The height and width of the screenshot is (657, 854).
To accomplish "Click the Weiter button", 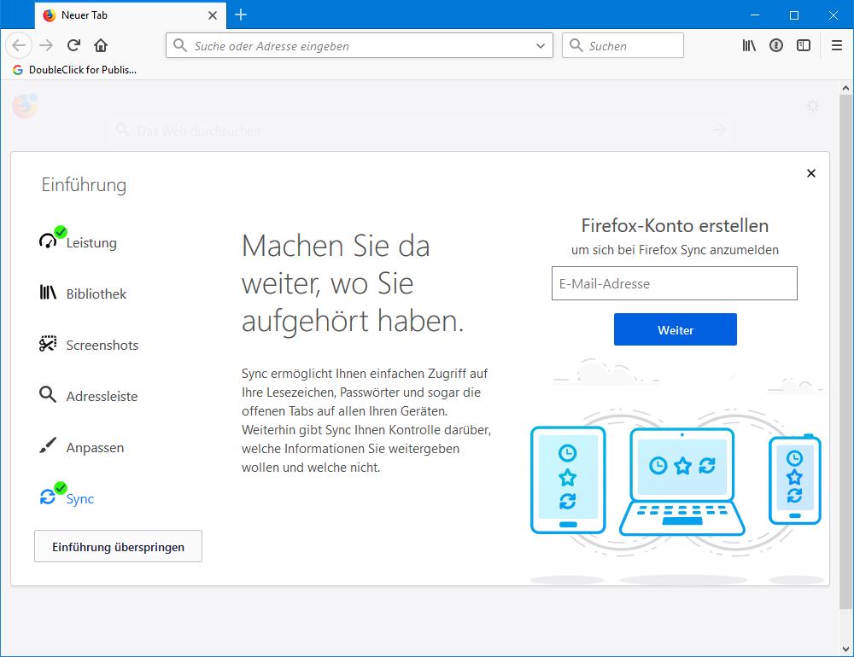I will (676, 329).
